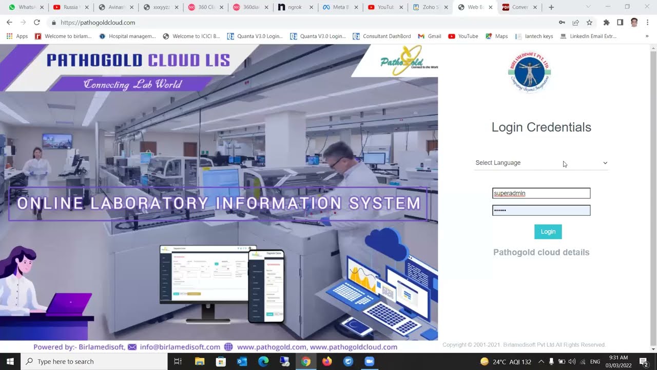The height and width of the screenshot is (370, 657).
Task: Open the Maps bookmark
Action: click(x=496, y=36)
